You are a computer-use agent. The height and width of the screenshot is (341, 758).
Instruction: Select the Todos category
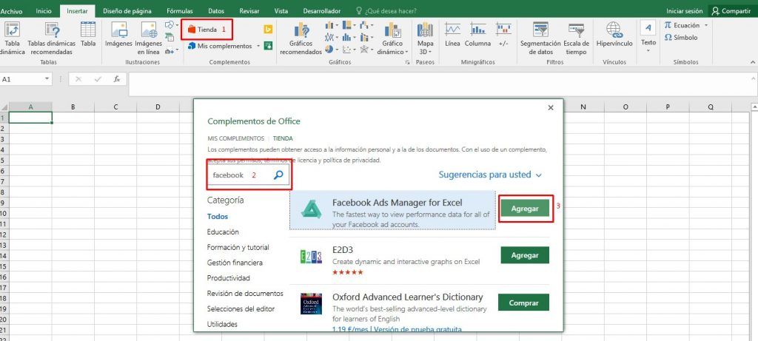coord(218,217)
